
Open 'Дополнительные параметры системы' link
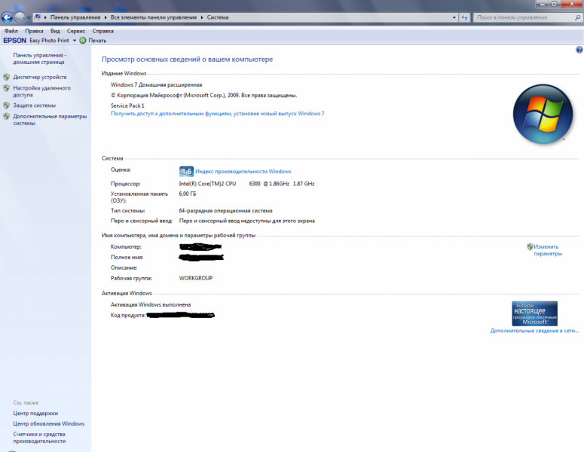[x=50, y=120]
